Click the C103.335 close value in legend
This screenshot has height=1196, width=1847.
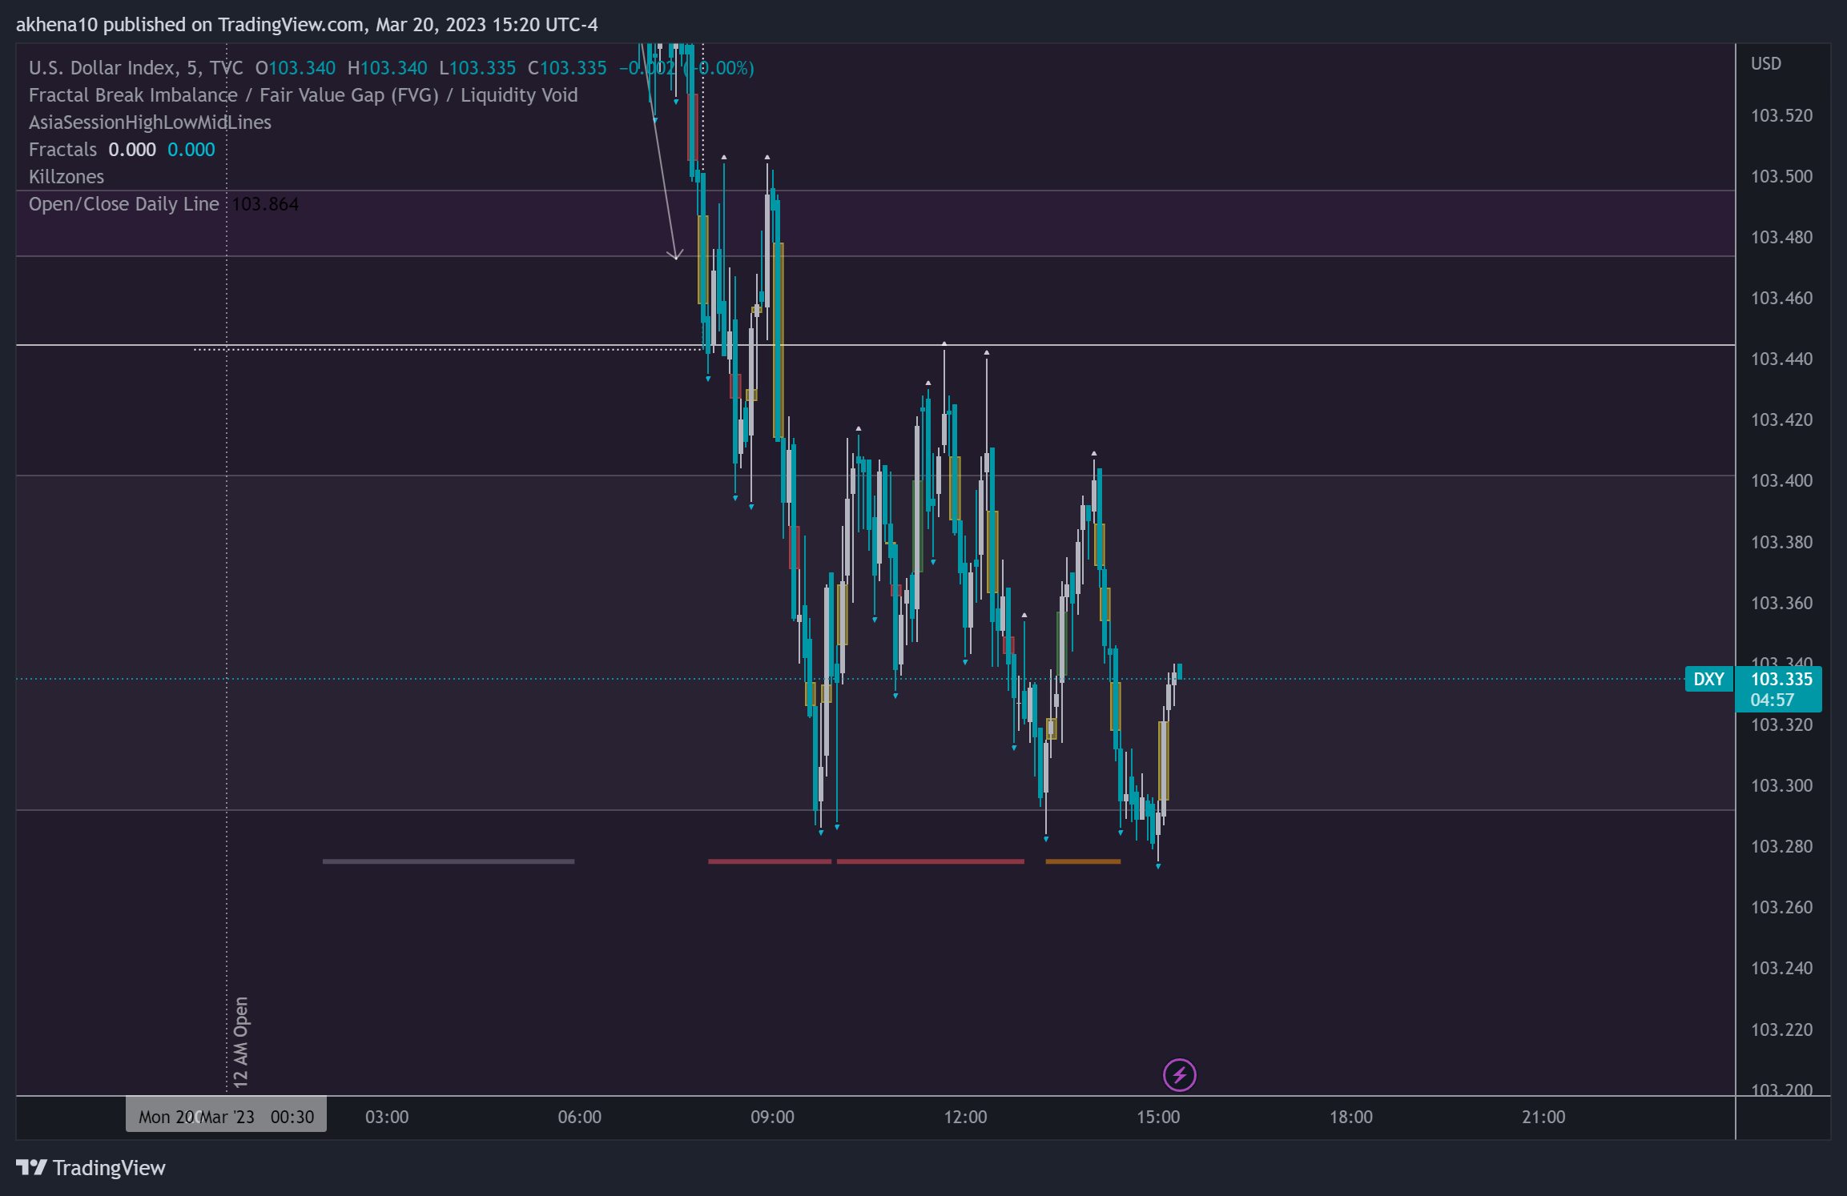[566, 68]
